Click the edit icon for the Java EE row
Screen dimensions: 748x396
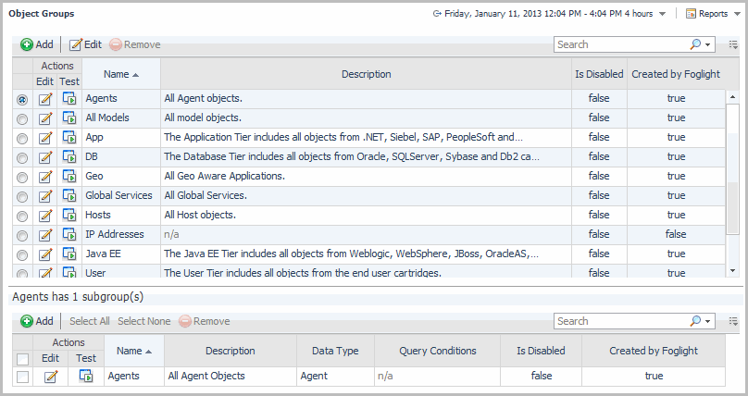pyautogui.click(x=44, y=254)
